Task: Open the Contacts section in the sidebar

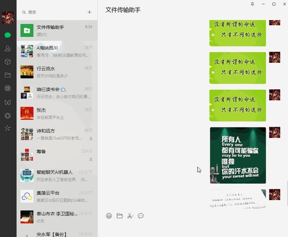Action: click(8, 48)
